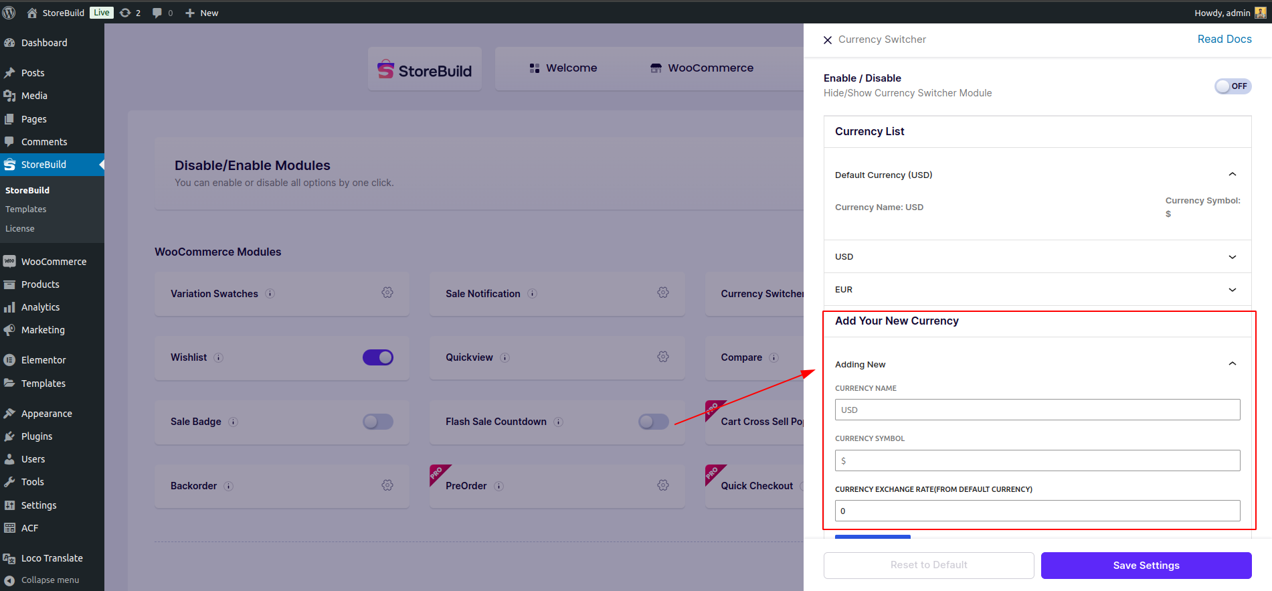This screenshot has height=591, width=1272.
Task: Open Users in sidebar
Action: [x=52, y=459]
